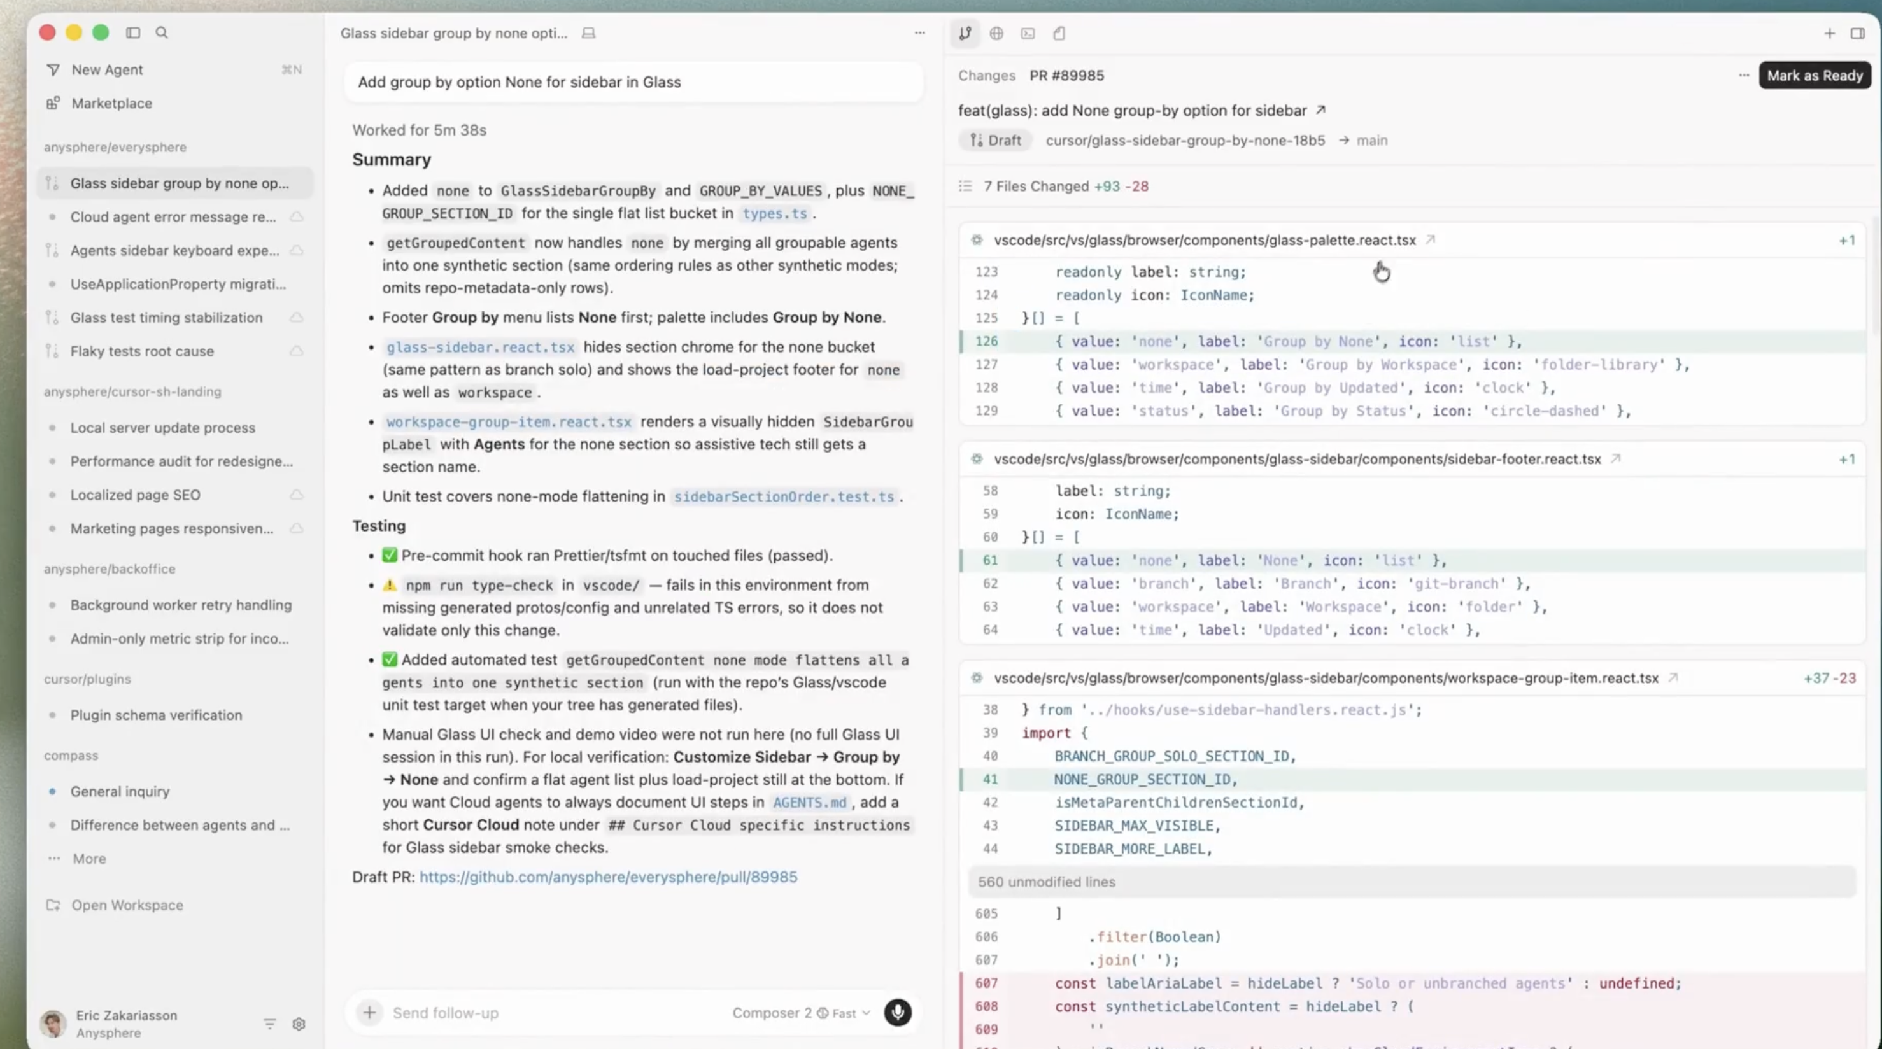Select New Agent menu item

point(107,70)
